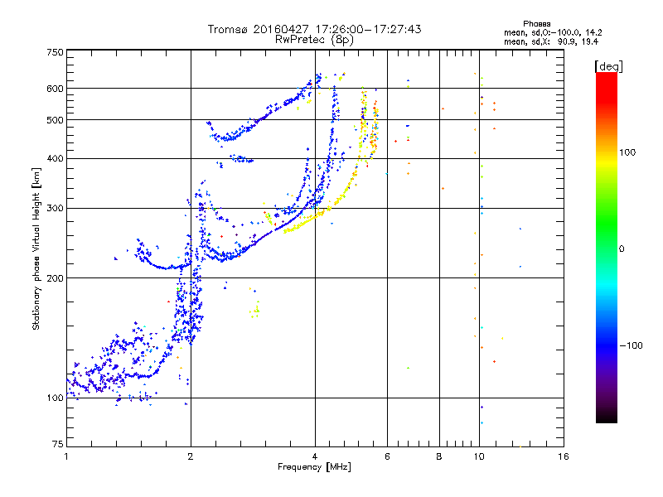Screen dimensions: 663x497
Task: Click the colorbar's '0' degree label
Action: point(622,249)
